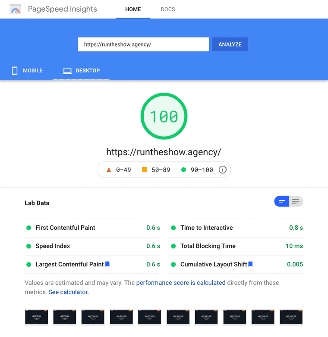Expand the Total Blocking Time metric
The width and height of the screenshot is (328, 337).
click(236, 246)
